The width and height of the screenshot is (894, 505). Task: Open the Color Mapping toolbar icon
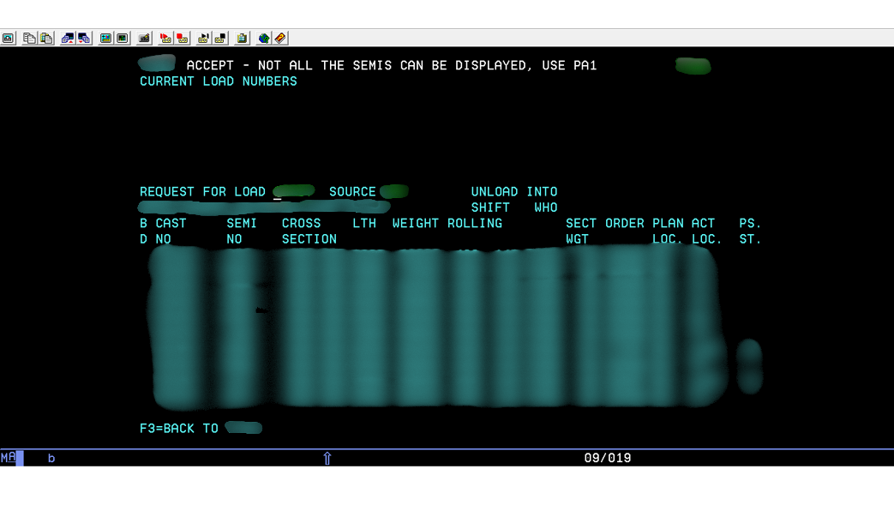point(123,39)
